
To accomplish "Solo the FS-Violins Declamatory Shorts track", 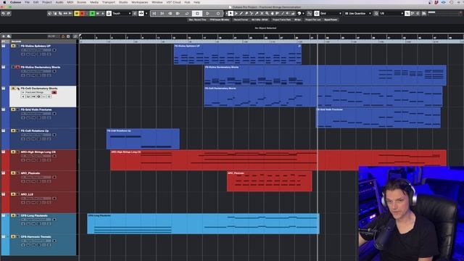I will (x=17, y=67).
